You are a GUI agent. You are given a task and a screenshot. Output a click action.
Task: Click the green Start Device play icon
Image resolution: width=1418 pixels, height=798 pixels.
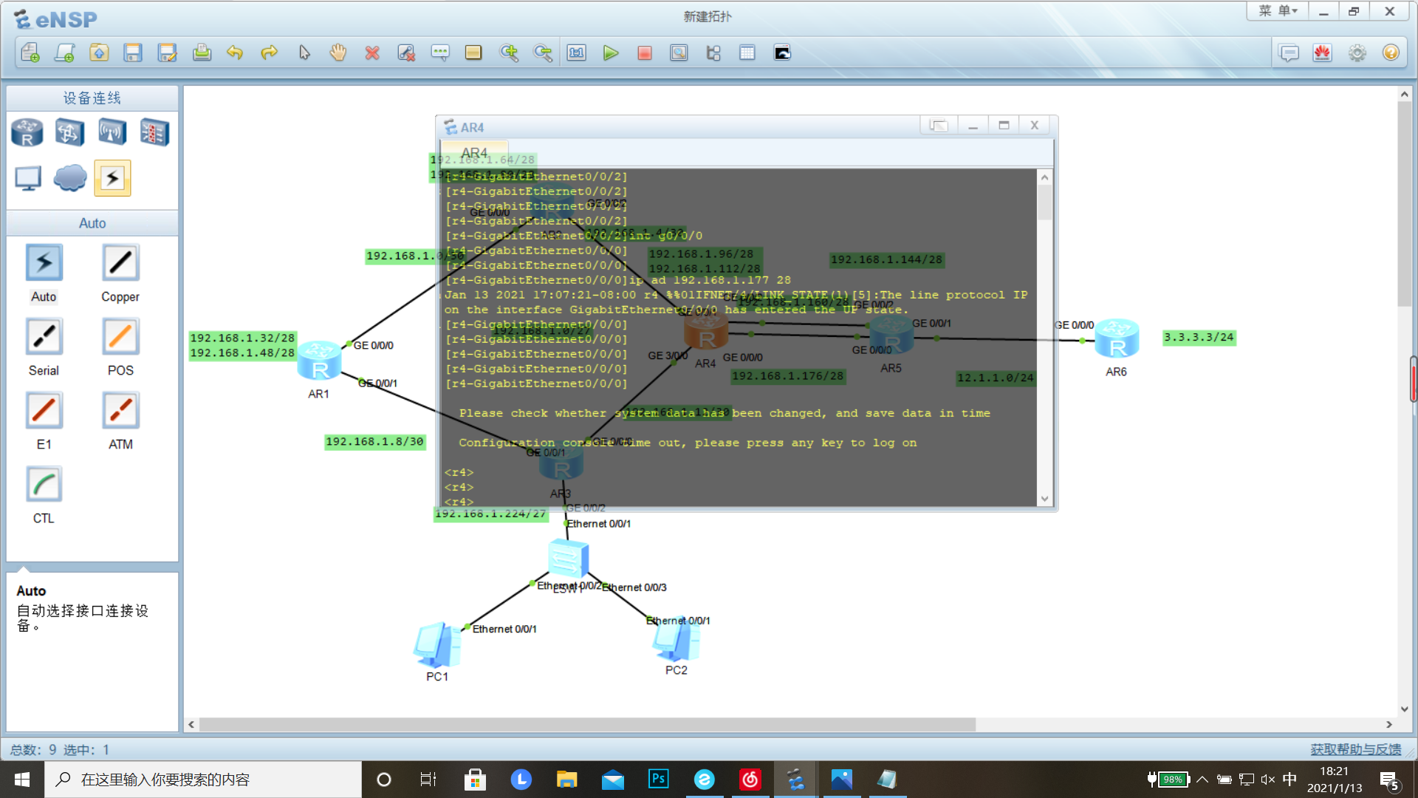[x=610, y=53]
